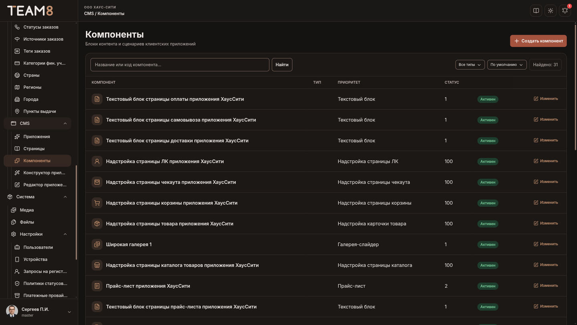Click the document icon of Текстовый блок страницы прайс-листа

(x=97, y=307)
